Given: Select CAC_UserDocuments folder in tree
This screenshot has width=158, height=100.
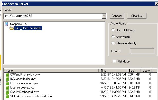Looking at the screenshot, I should [28, 28].
